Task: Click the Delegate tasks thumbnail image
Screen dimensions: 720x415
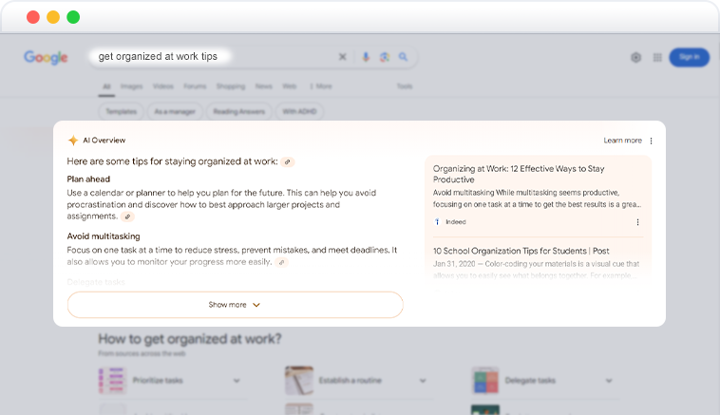Action: pos(485,381)
